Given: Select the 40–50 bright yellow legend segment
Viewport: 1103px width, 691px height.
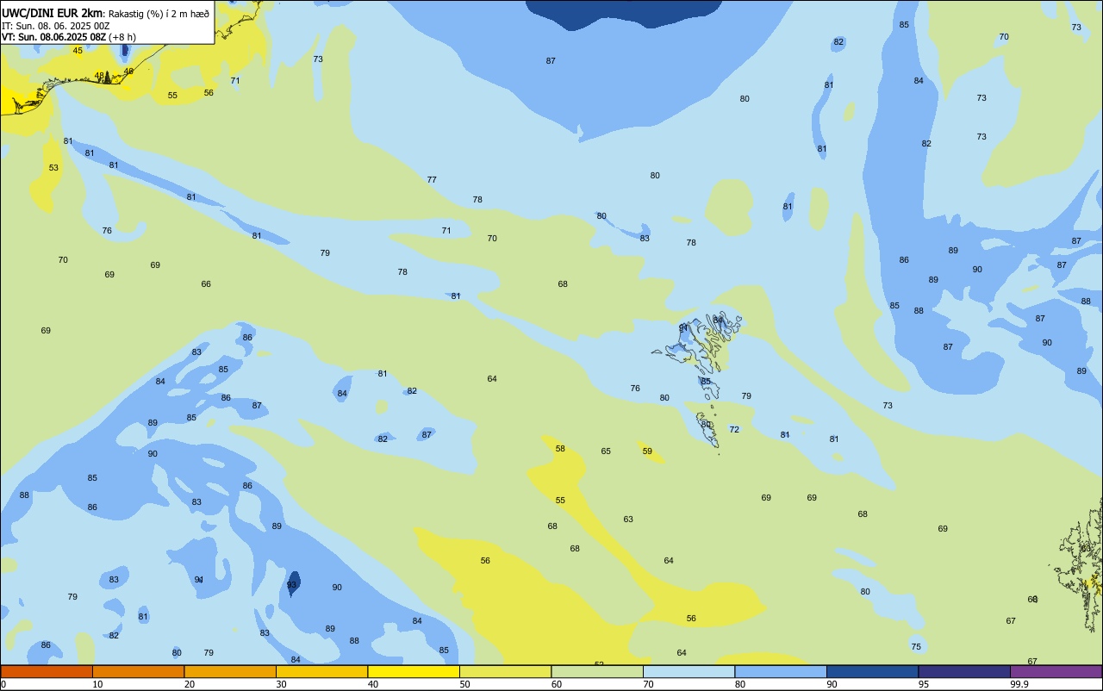Looking at the screenshot, I should pos(414,671).
